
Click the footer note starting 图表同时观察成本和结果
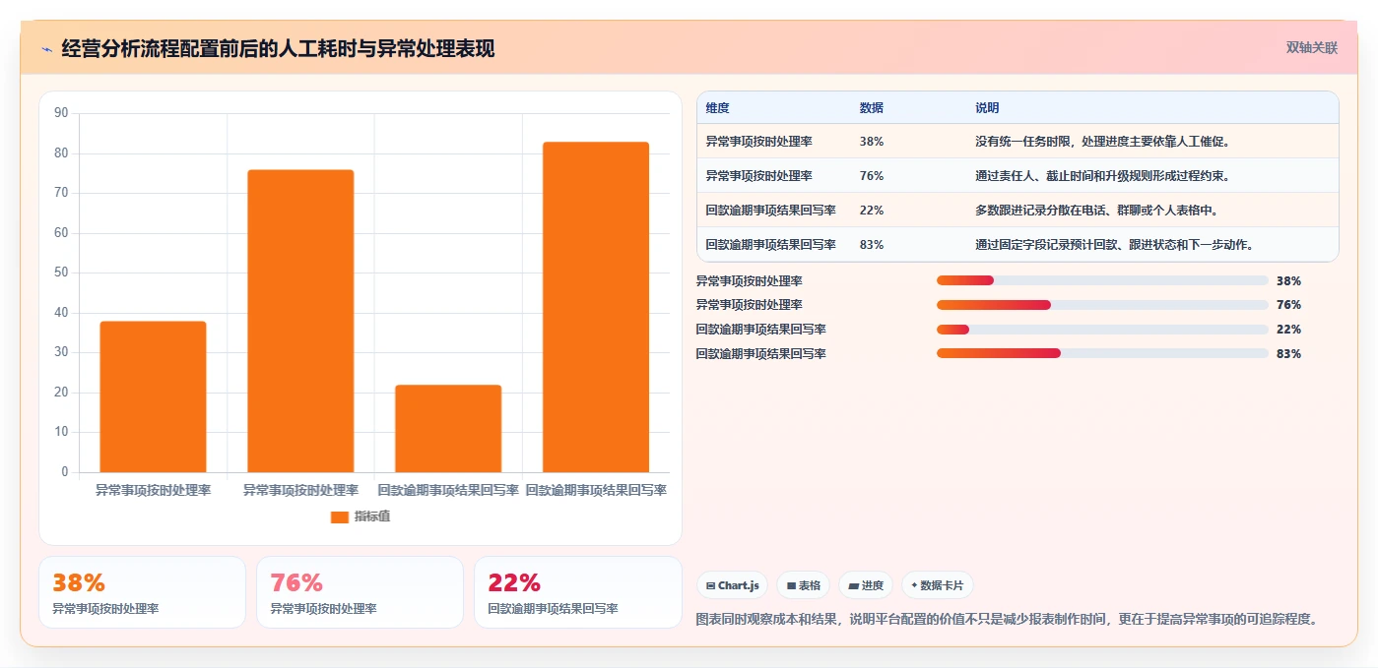coord(1007,619)
